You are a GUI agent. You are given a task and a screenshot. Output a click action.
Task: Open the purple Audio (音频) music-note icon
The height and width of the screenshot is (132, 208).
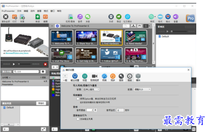(x=80, y=17)
